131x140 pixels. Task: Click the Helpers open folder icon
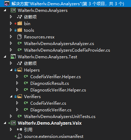point(20,70)
